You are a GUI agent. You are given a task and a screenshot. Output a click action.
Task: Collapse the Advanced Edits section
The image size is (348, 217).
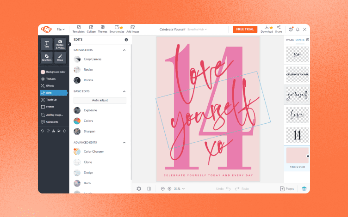(124, 142)
